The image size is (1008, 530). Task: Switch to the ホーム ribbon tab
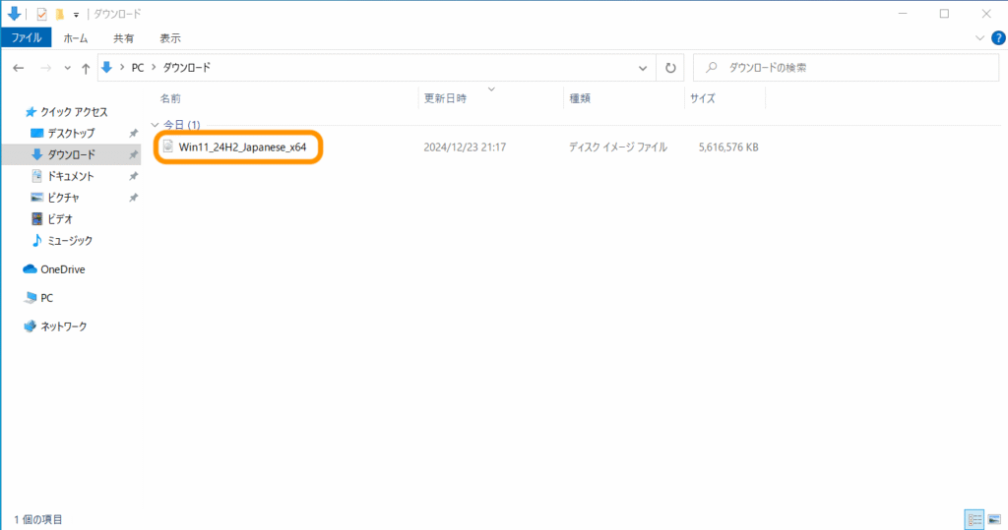75,38
